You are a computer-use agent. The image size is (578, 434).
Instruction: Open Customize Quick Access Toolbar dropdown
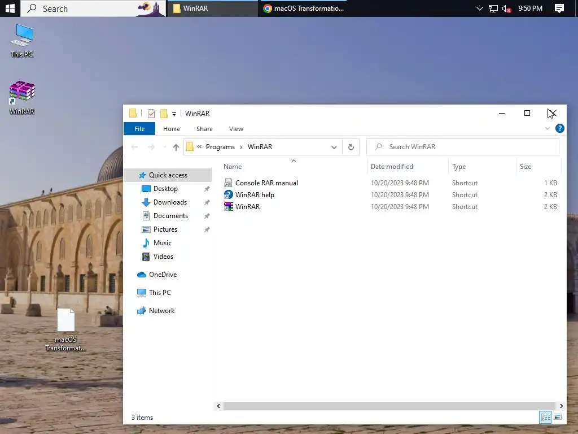click(174, 114)
